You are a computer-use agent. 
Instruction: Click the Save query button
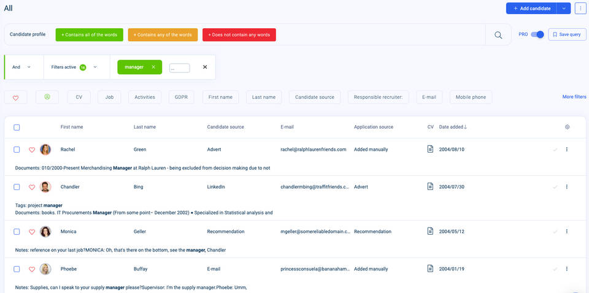567,35
